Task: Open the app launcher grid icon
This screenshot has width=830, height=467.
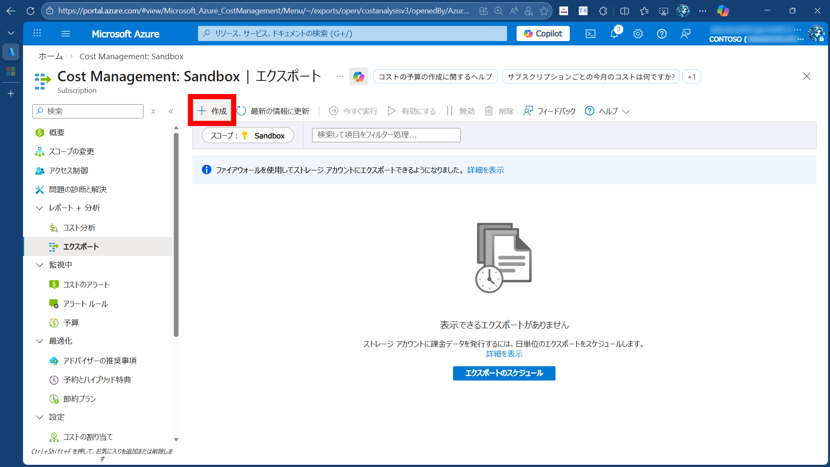Action: (37, 33)
